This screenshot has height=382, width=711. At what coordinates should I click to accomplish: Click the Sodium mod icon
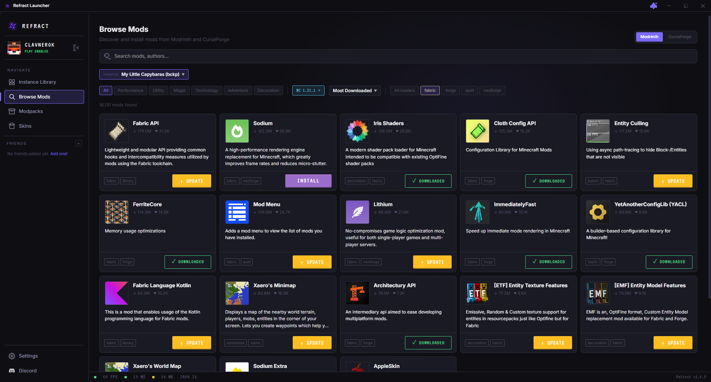point(237,131)
